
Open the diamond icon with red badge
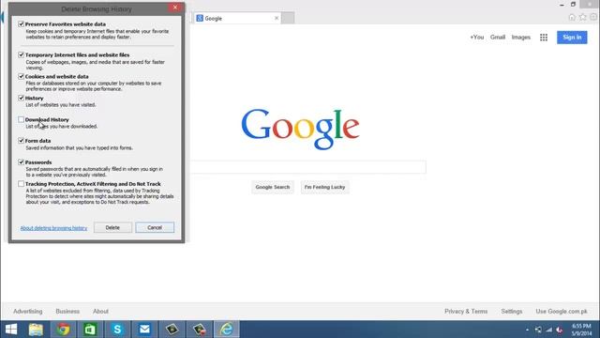coord(199,330)
